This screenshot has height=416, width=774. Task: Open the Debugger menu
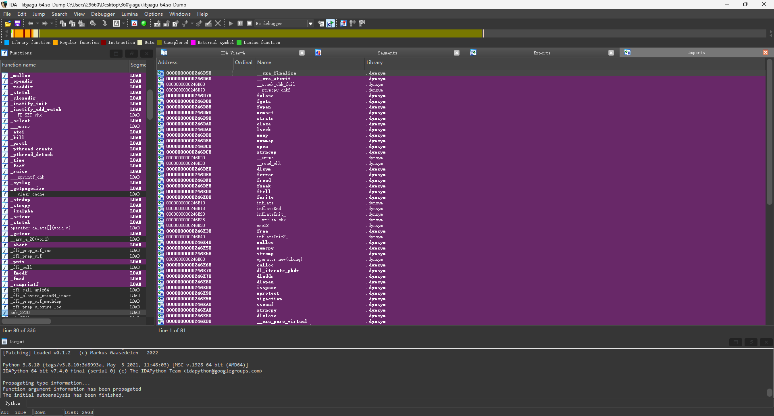tap(103, 14)
